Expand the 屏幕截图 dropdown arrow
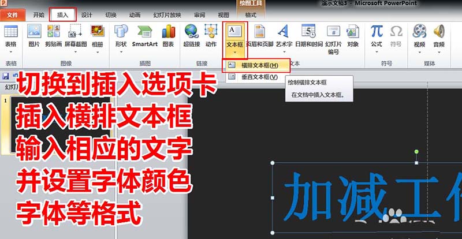This screenshot has height=239, width=462. coord(76,52)
